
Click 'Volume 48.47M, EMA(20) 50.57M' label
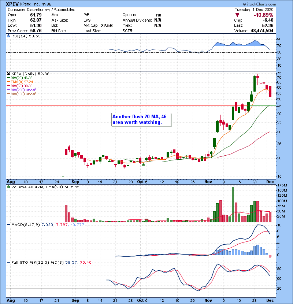[x=45, y=187]
